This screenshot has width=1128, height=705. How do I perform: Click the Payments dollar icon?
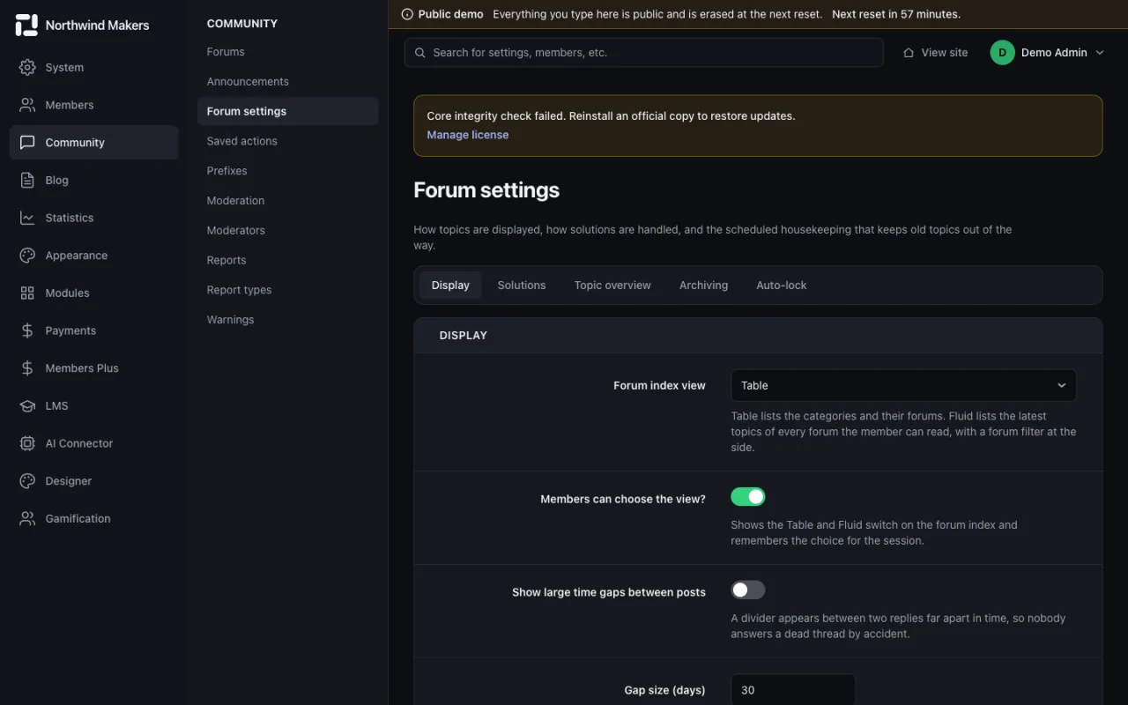coord(27,330)
